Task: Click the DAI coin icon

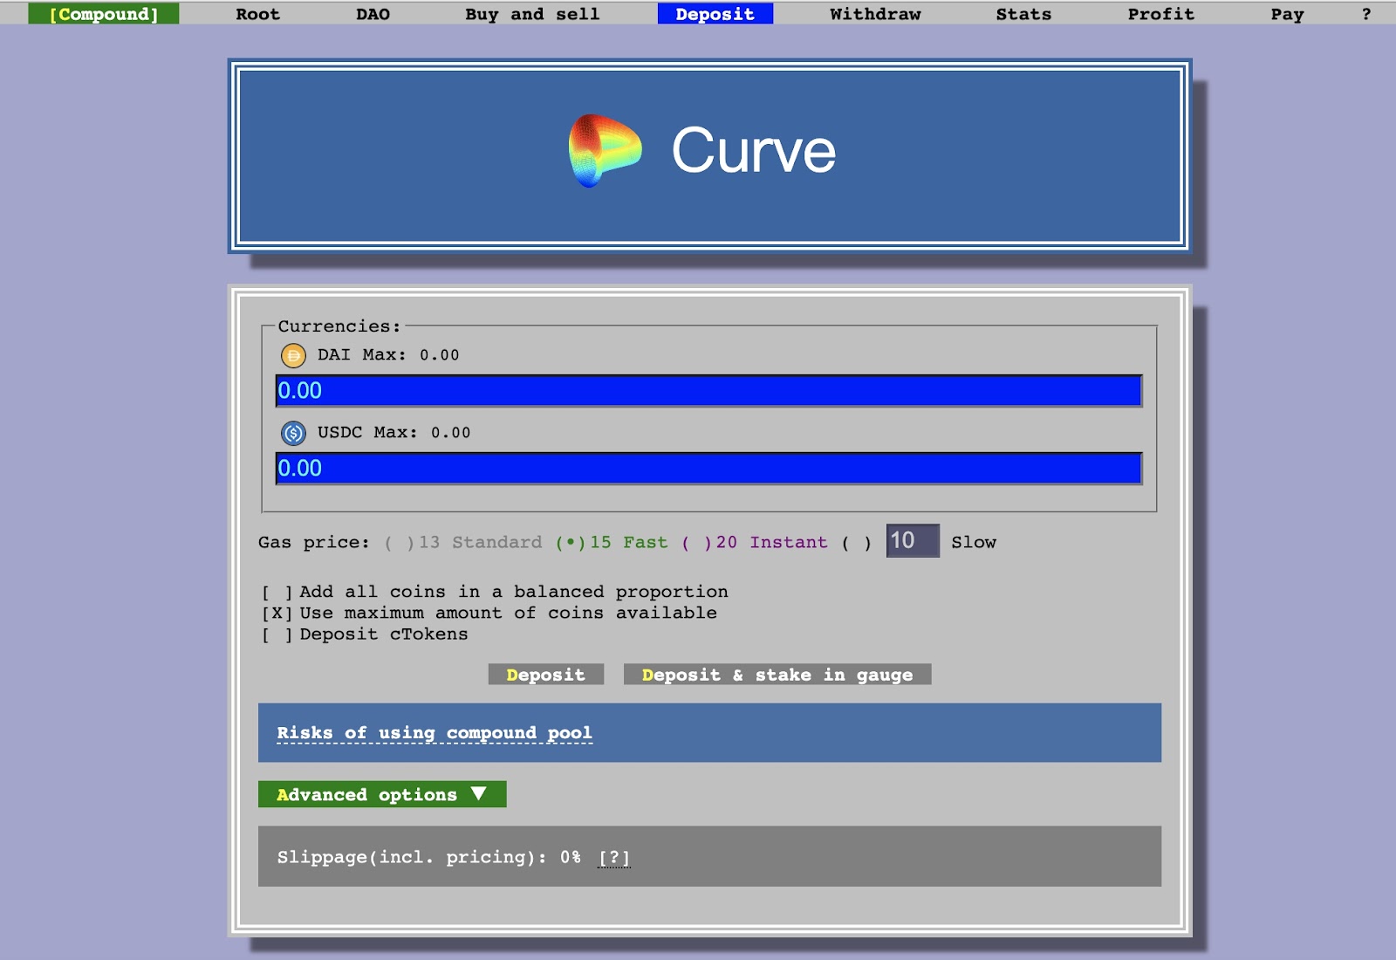Action: coord(293,355)
